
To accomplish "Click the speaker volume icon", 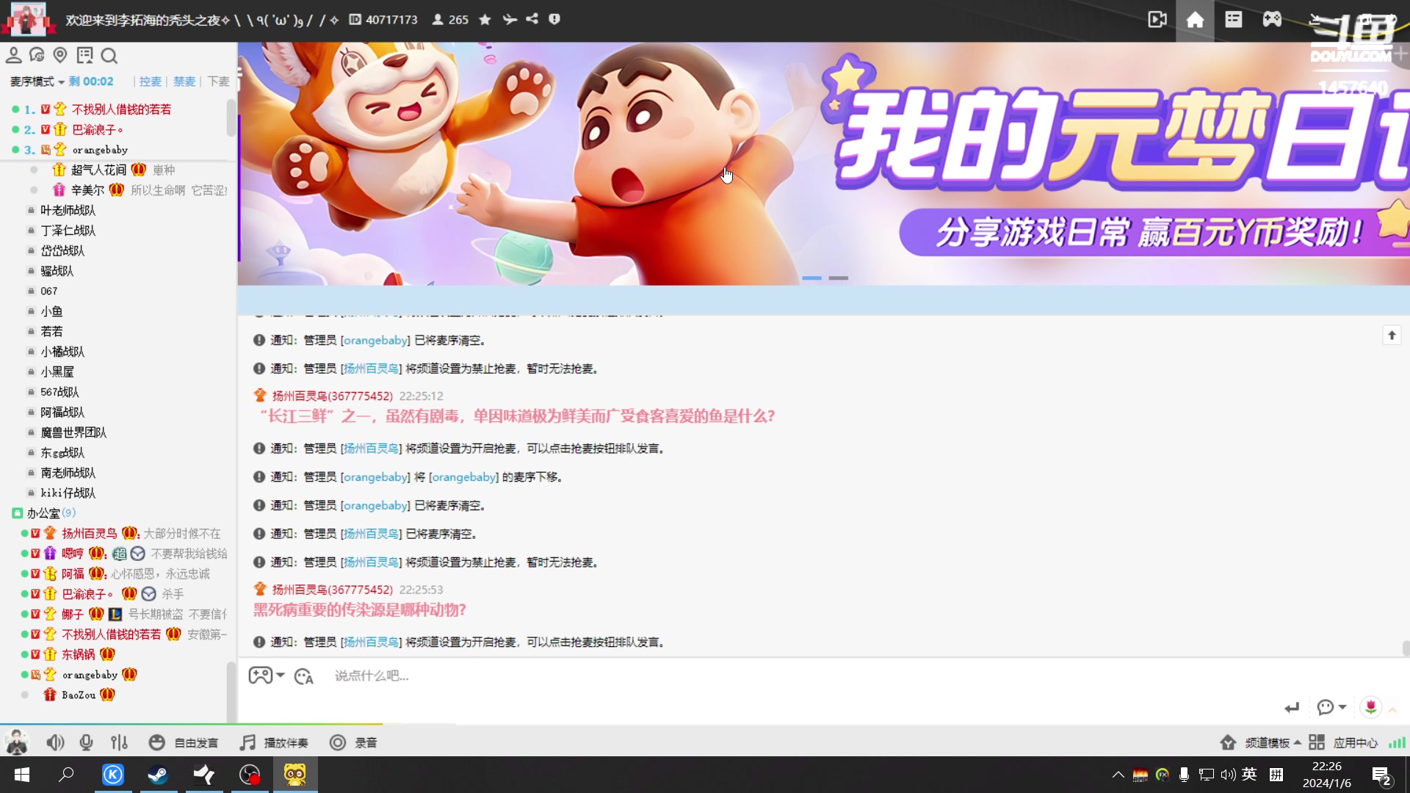I will [x=55, y=742].
